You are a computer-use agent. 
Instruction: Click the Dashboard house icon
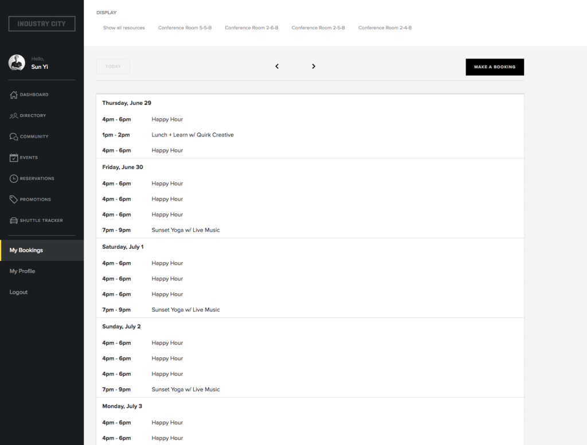[x=14, y=95]
